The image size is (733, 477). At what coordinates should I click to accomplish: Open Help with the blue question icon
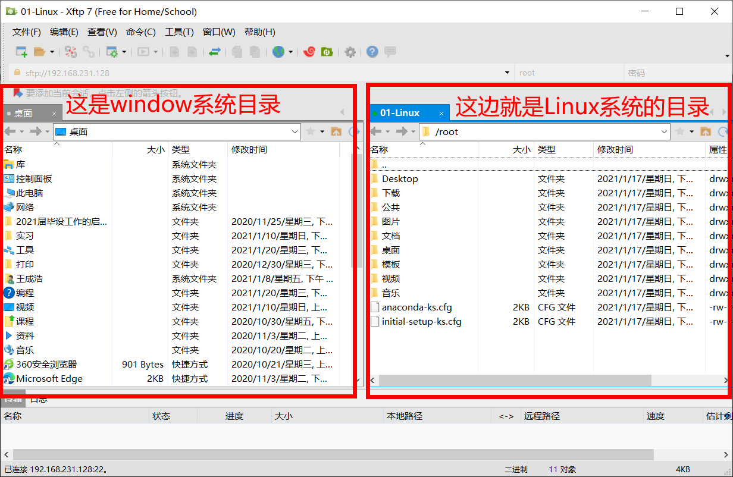(x=372, y=52)
